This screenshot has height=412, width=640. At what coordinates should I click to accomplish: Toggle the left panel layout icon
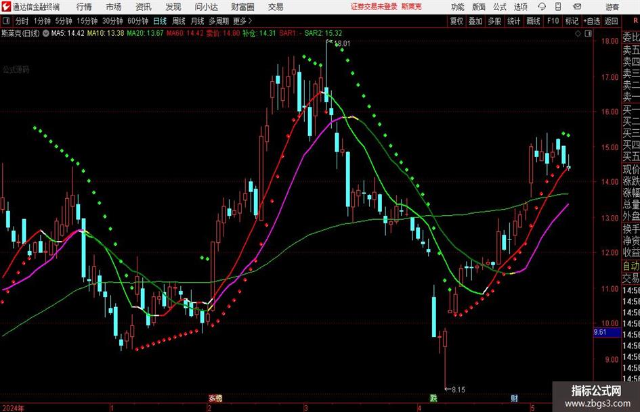(x=5, y=21)
